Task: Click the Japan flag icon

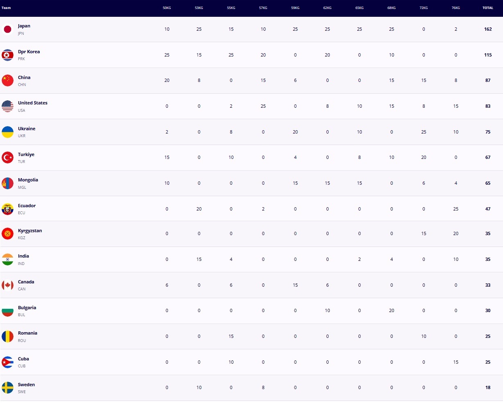Action: tap(7, 29)
